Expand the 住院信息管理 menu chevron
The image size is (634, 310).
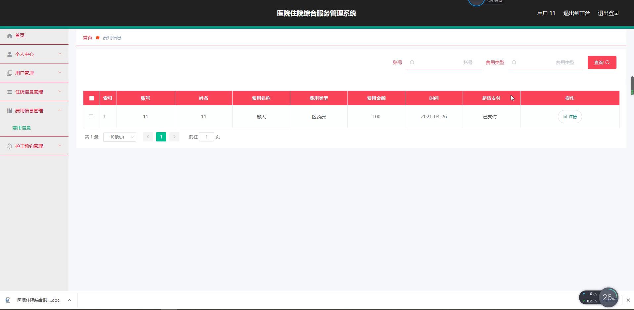point(60,91)
